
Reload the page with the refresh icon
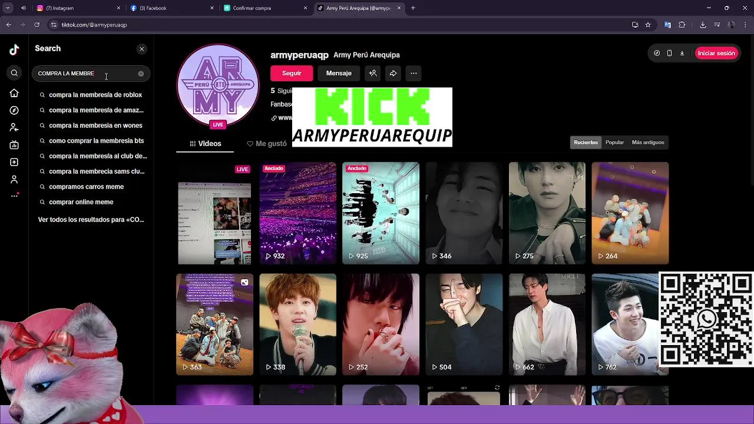coord(37,25)
